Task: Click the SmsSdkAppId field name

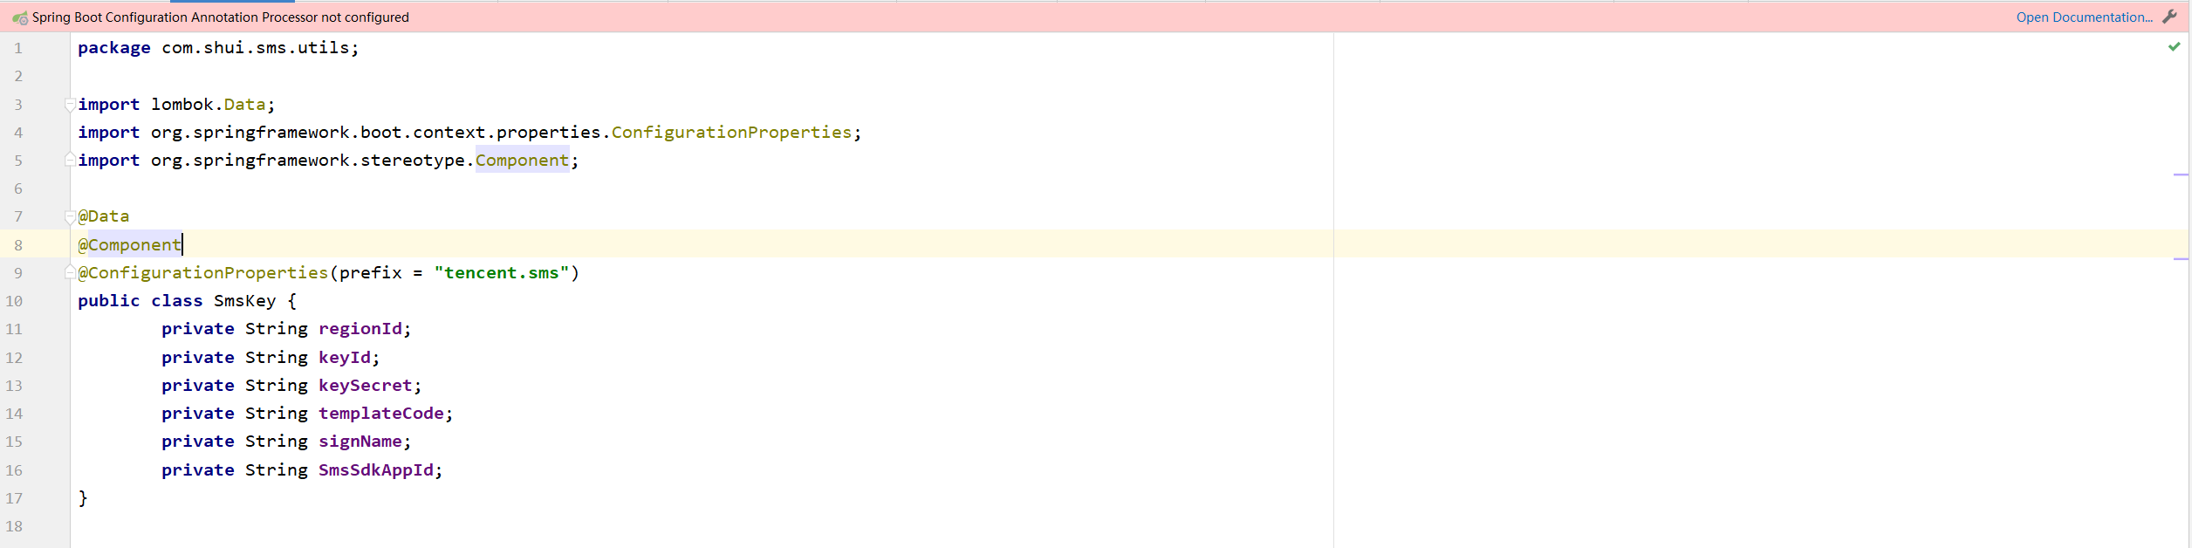Action: point(376,470)
